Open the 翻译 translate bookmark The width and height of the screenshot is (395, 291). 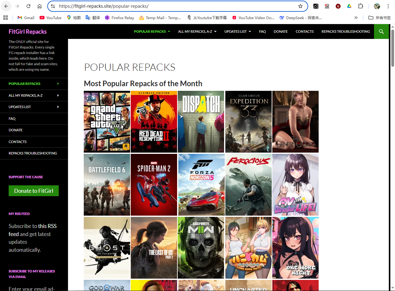(93, 18)
